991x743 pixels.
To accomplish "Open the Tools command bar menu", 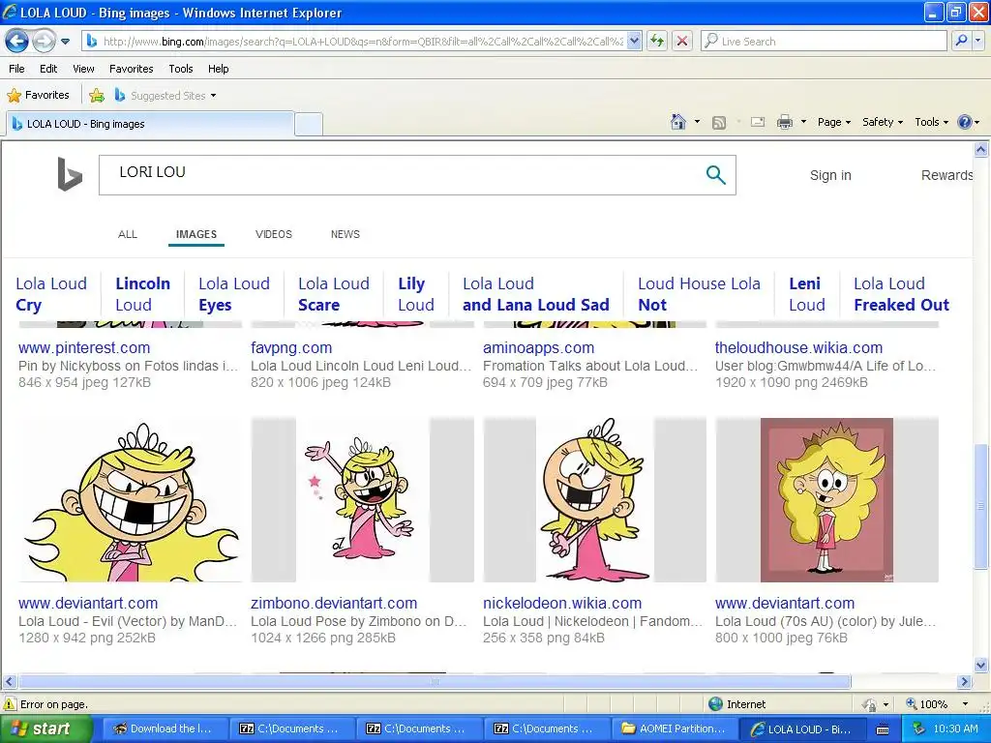I will (931, 122).
